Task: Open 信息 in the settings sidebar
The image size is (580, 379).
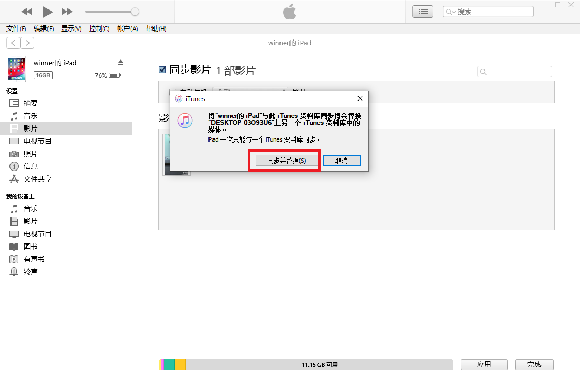Action: click(x=66, y=166)
